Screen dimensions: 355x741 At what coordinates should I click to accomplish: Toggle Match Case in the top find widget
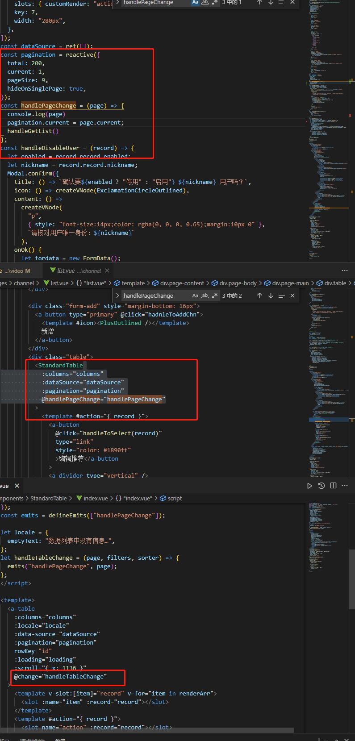coord(195,2)
